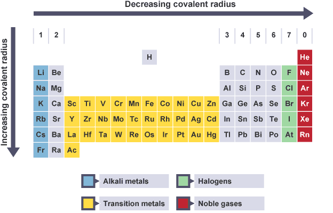Click the Radon (Rn) element cell
The width and height of the screenshot is (333, 213).
tap(305, 135)
